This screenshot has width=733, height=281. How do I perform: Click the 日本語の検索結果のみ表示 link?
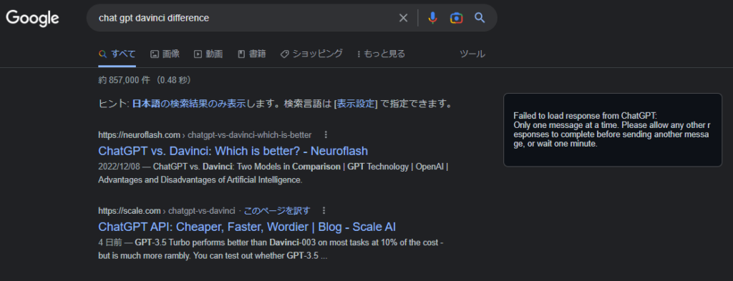(x=189, y=104)
